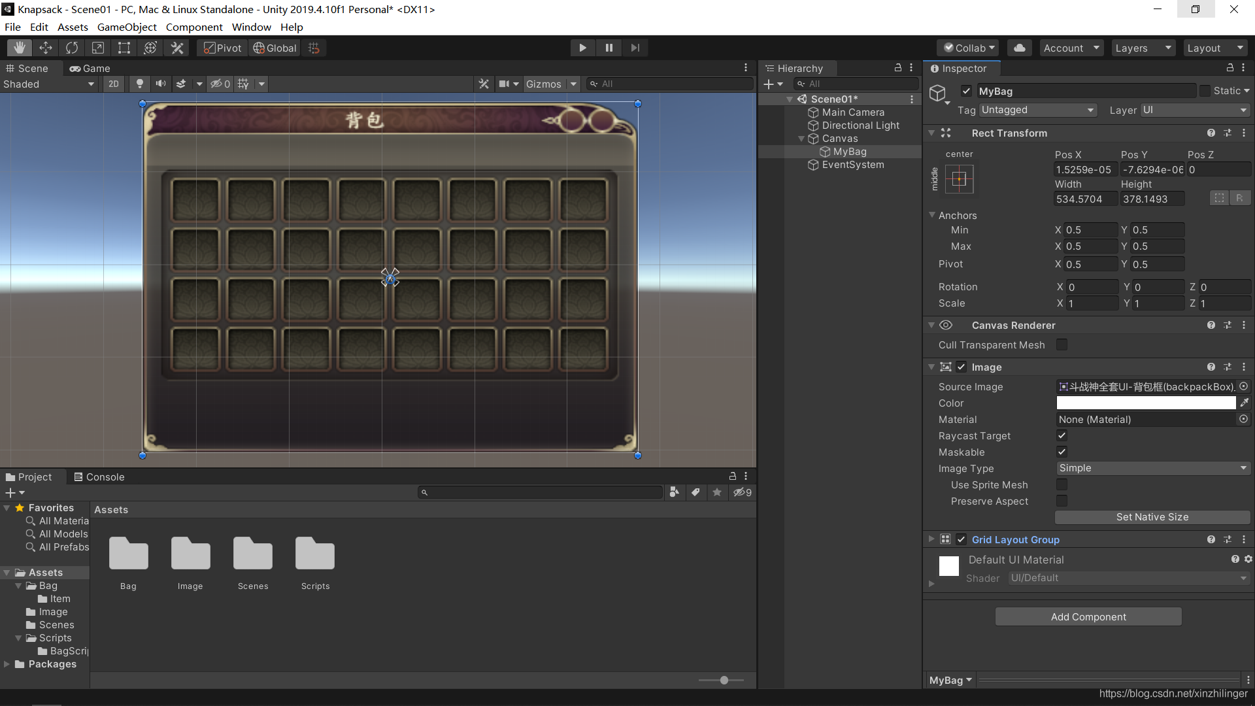The width and height of the screenshot is (1255, 706).
Task: Open the GameObject menu
Action: pyautogui.click(x=127, y=27)
